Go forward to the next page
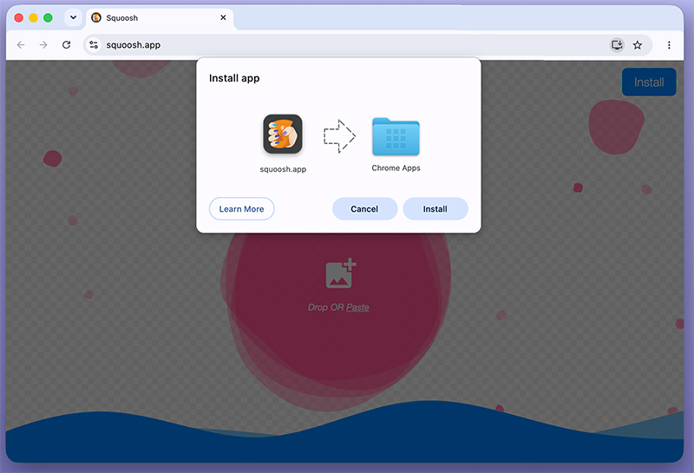 [x=43, y=45]
